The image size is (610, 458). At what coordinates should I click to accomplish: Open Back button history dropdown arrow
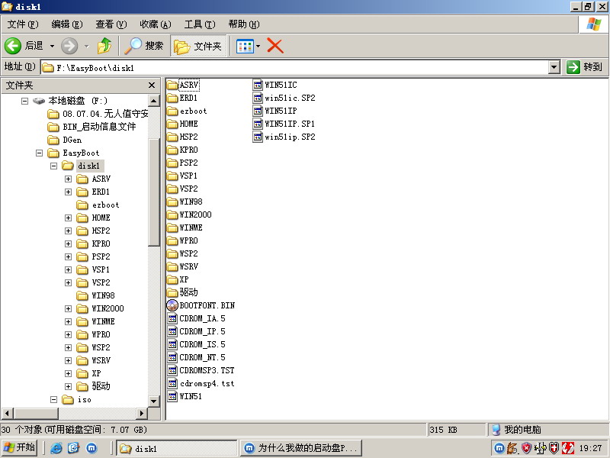pos(52,47)
